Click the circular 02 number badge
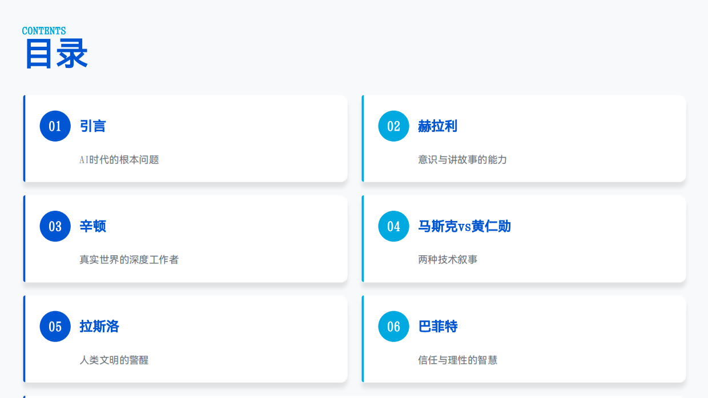Viewport: 708px width, 398px height. point(393,126)
